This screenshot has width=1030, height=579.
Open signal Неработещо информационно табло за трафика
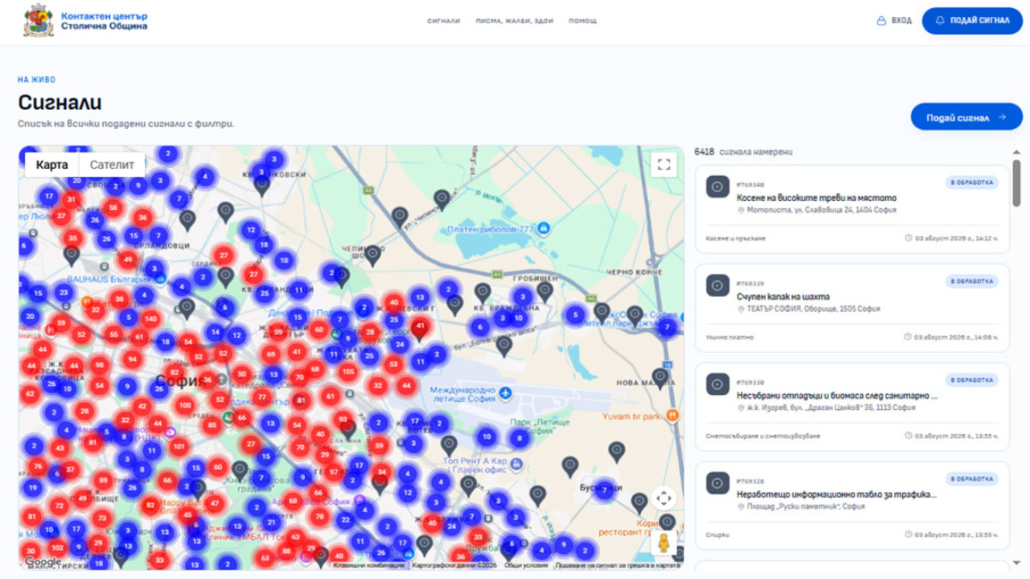tap(836, 494)
